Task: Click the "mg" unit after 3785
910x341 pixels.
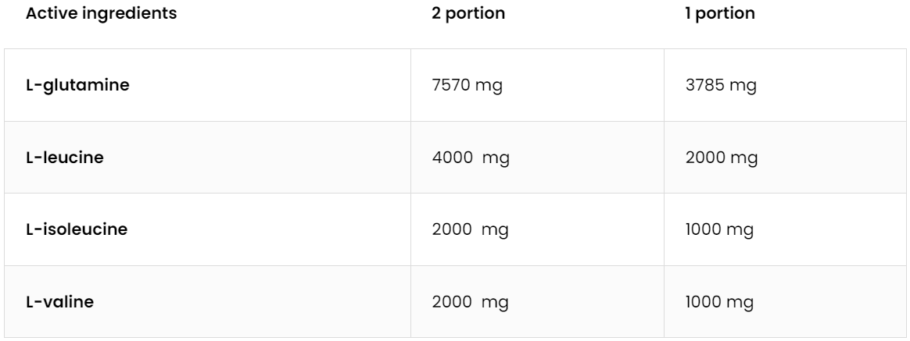Action: [741, 86]
